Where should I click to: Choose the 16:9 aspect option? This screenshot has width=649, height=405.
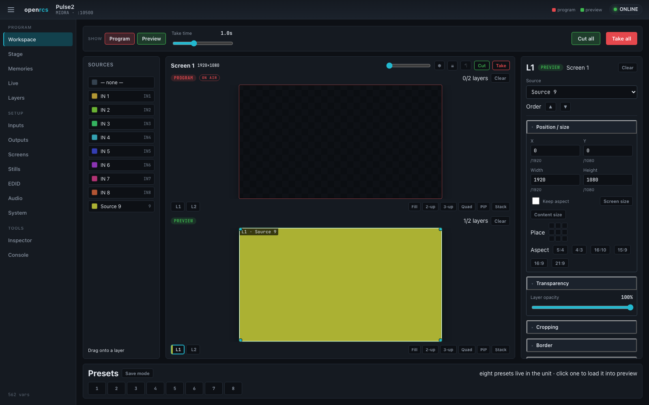tap(539, 263)
